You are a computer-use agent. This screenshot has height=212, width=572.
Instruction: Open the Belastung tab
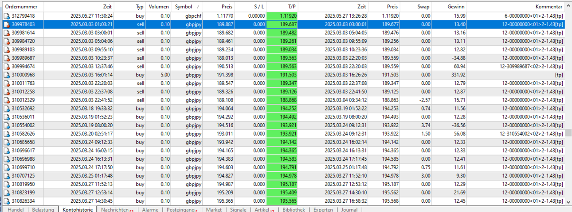click(x=43, y=209)
